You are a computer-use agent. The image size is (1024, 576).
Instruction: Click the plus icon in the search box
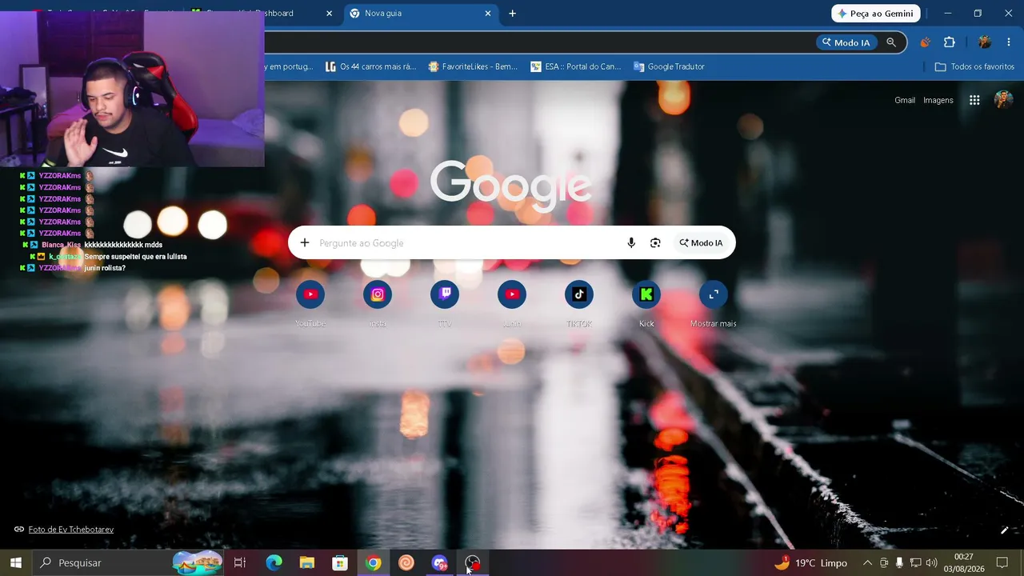pyautogui.click(x=305, y=243)
